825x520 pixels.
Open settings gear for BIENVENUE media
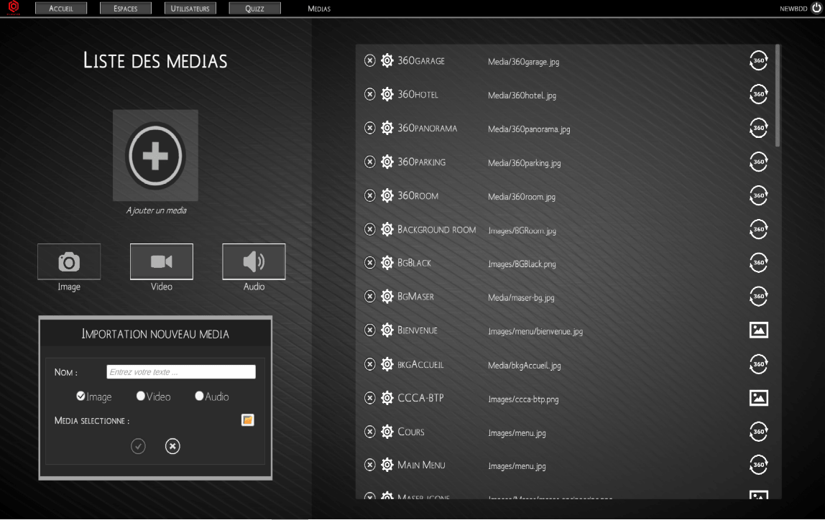(x=387, y=330)
